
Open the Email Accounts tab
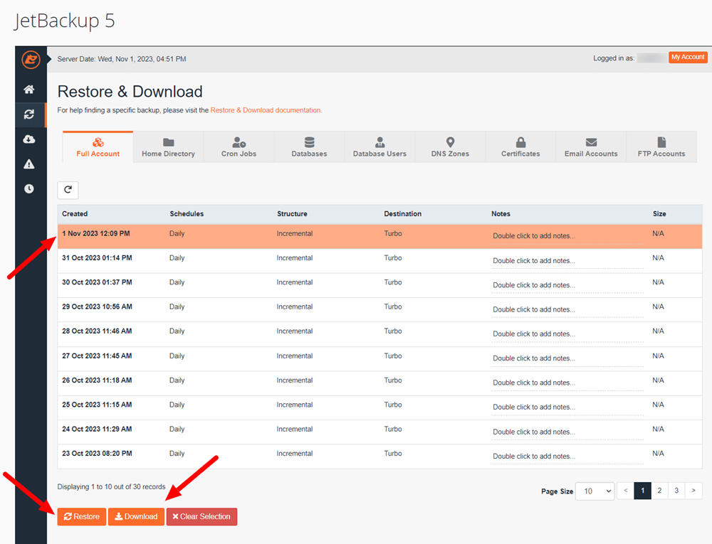pyautogui.click(x=591, y=147)
